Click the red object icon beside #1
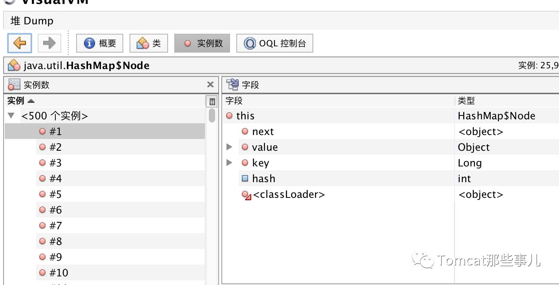 (x=42, y=131)
